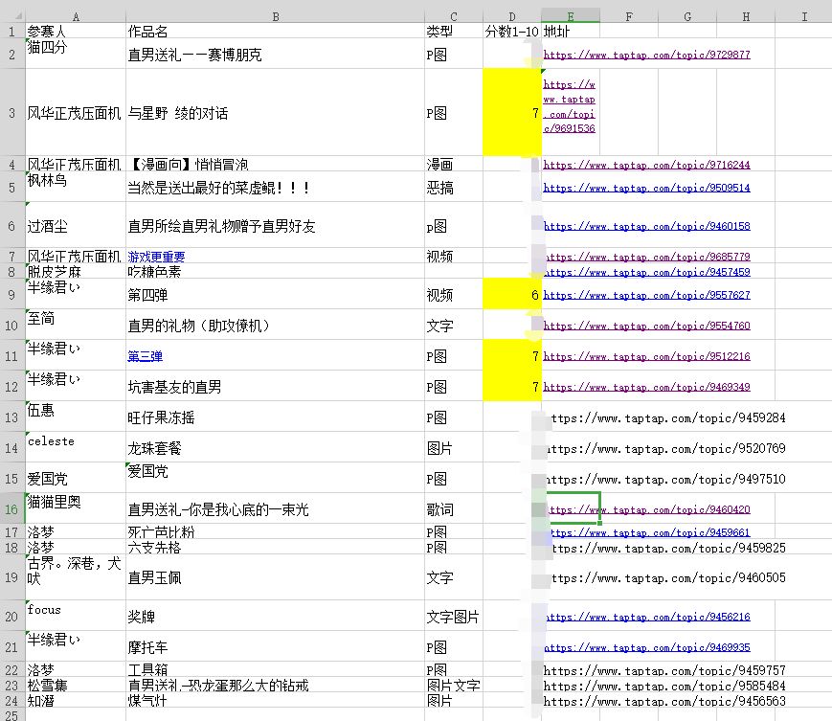Follow the taptap link ending in 9456216

click(x=646, y=618)
